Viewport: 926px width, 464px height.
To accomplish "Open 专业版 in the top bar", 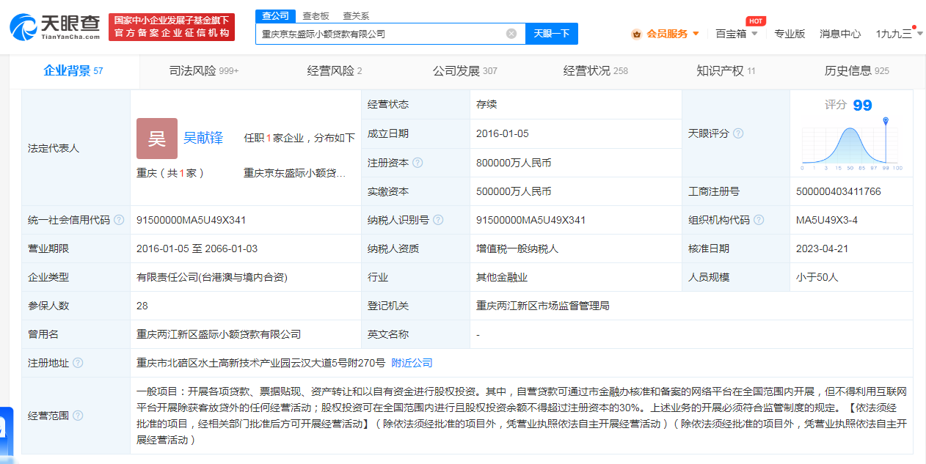I will point(790,34).
